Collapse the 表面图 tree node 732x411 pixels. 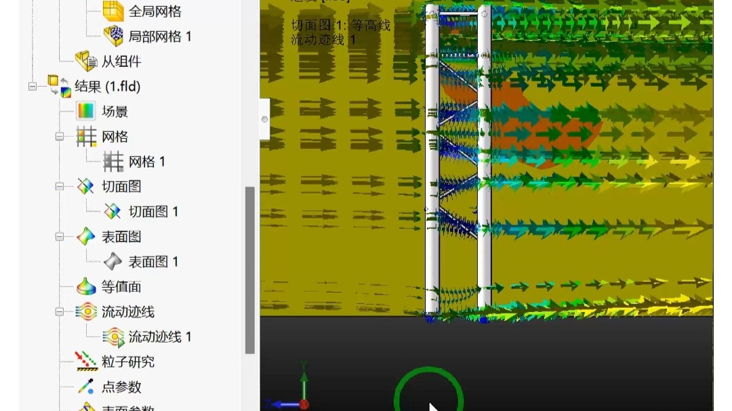coord(59,236)
